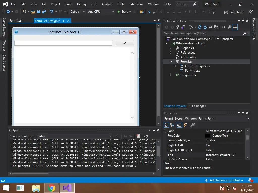Click the Find in Files toolbar icon
The image size is (258, 193).
142,12
